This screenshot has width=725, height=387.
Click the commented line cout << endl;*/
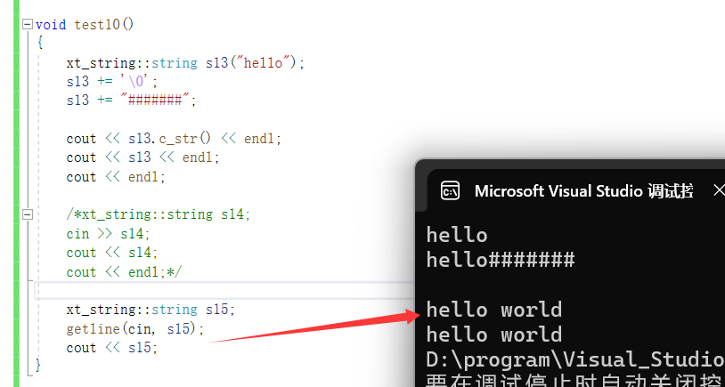pos(124,272)
